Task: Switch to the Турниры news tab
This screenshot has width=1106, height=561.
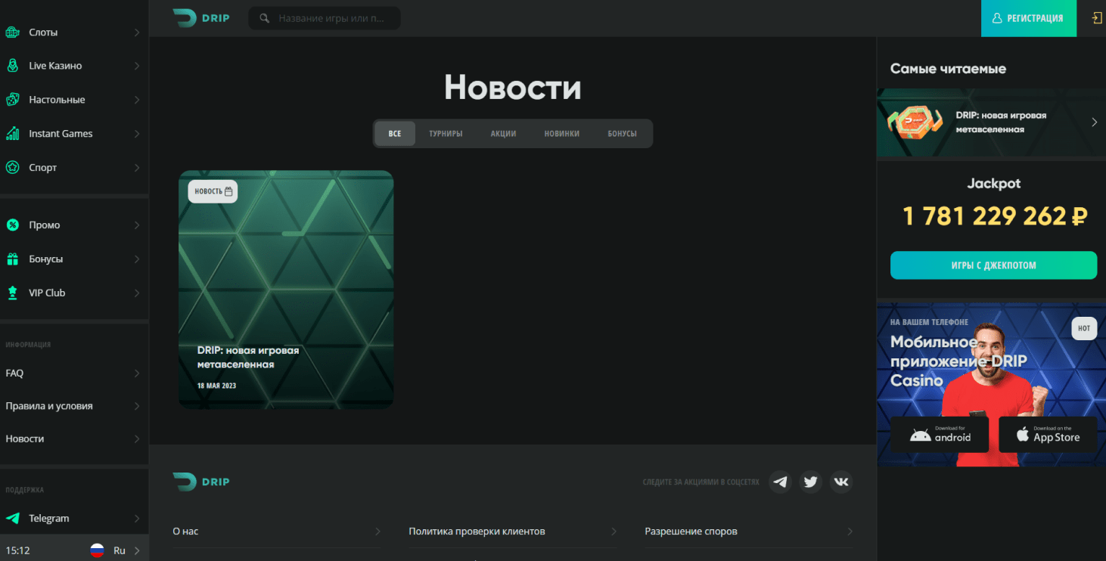Action: tap(446, 134)
